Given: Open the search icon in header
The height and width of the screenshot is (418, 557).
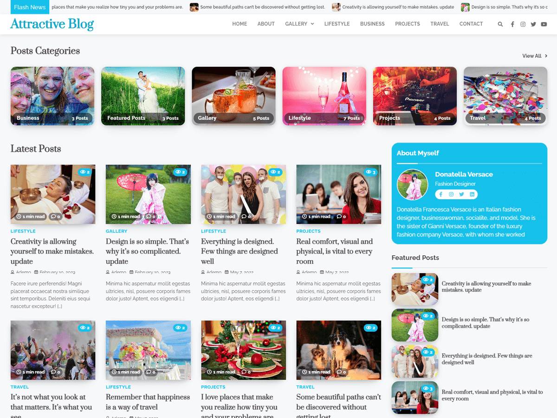Looking at the screenshot, I should coord(500,24).
